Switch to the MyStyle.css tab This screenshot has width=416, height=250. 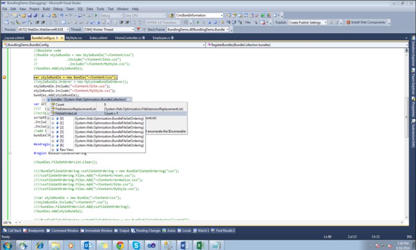[73, 38]
